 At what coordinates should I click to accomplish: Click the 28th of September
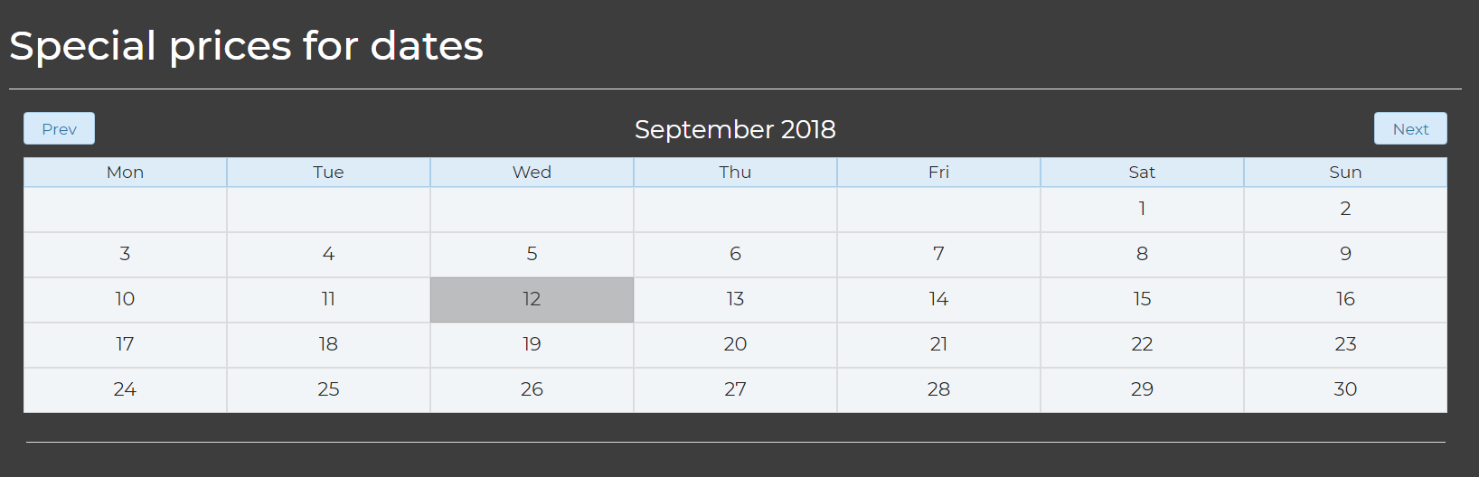[x=938, y=390]
